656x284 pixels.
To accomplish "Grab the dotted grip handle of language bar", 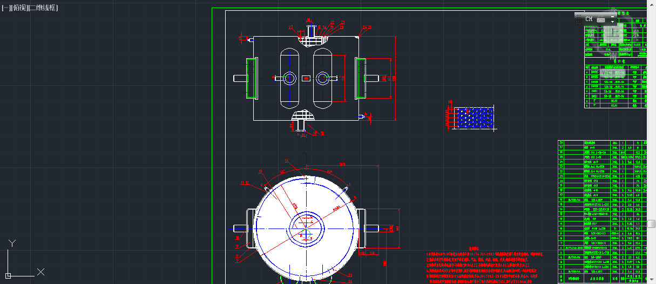I will [x=579, y=19].
